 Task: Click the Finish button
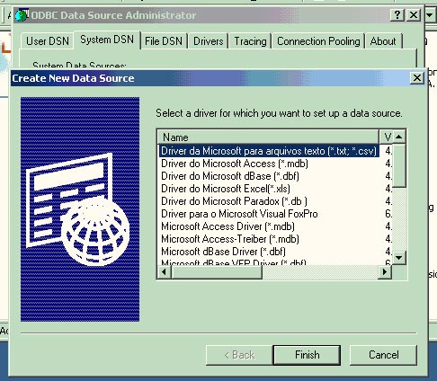307,355
